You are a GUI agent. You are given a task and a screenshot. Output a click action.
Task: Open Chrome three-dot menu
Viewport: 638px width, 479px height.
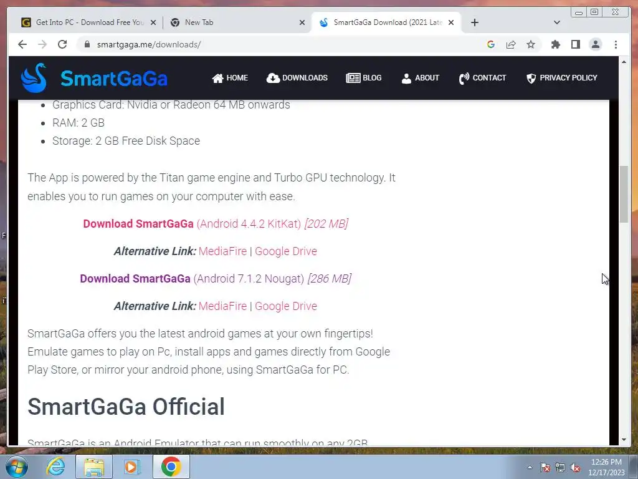click(x=616, y=44)
